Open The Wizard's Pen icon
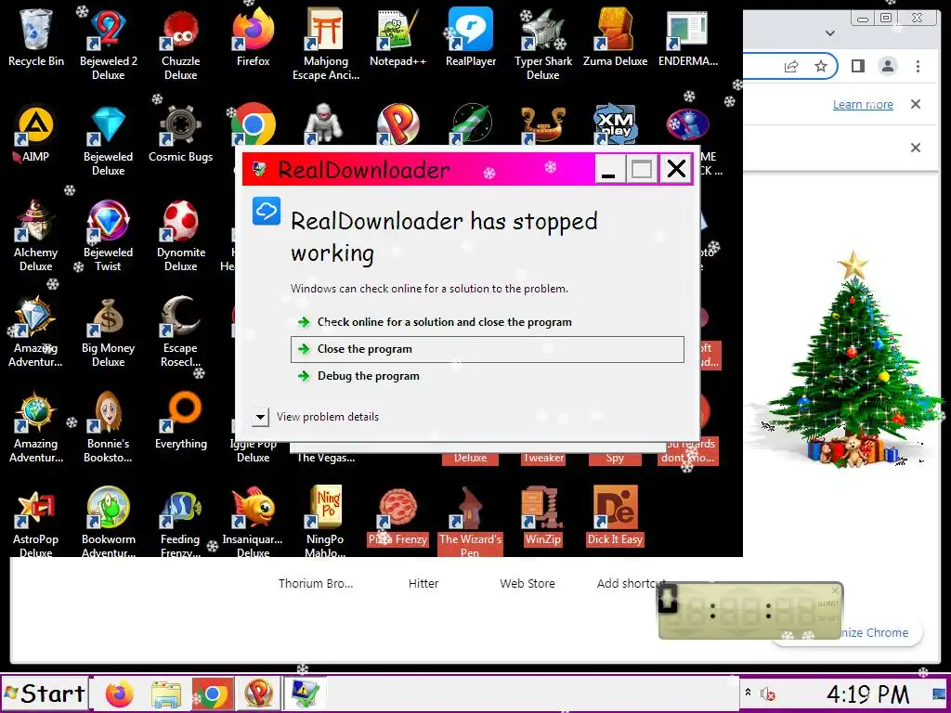This screenshot has height=713, width=951. point(471,523)
